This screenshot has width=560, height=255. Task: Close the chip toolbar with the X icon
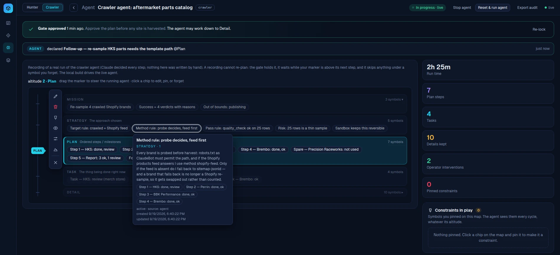[55, 162]
